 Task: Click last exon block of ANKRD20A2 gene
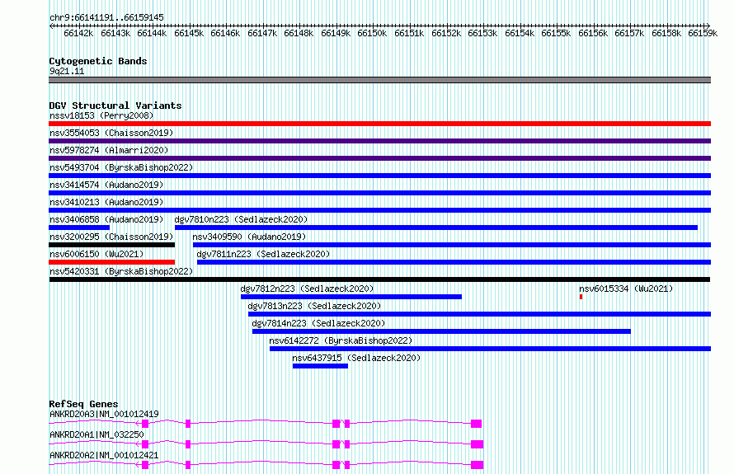[477, 465]
